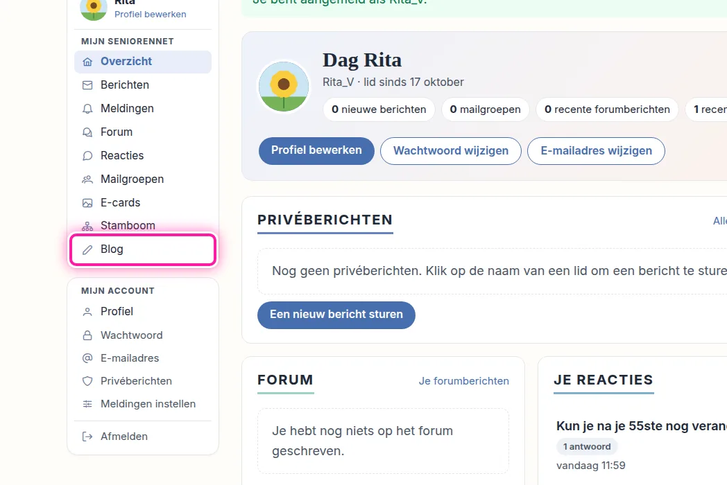Select Reacties in the sidebar
Screen dimensions: 727x485
(143, 156)
